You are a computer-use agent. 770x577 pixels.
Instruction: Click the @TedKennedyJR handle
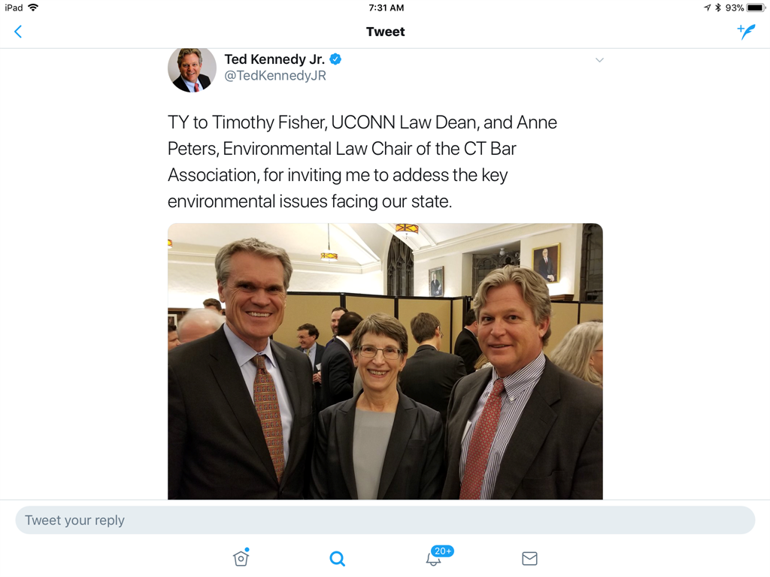pos(275,76)
